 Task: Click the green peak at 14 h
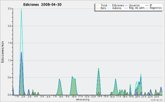point(98,69)
